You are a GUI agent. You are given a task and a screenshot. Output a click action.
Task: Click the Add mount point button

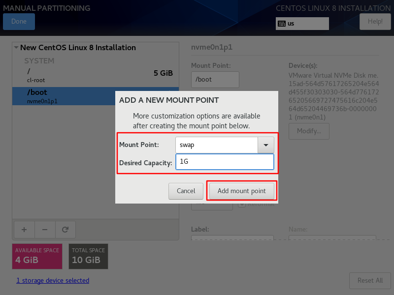click(x=241, y=191)
